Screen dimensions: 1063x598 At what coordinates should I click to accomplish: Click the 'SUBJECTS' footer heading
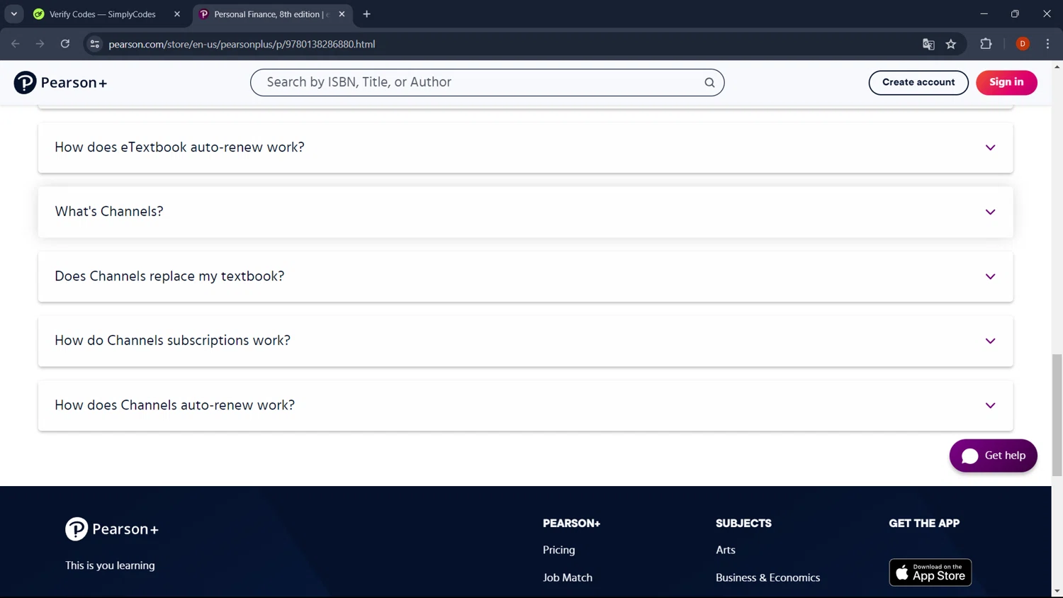743,523
